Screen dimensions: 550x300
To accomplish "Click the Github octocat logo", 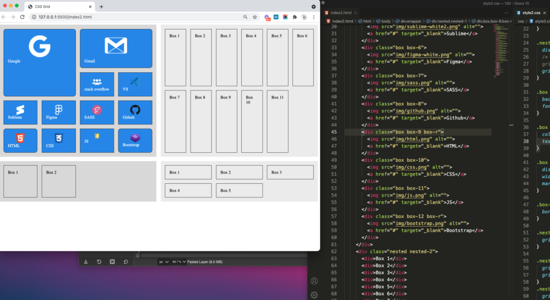I will [135, 110].
